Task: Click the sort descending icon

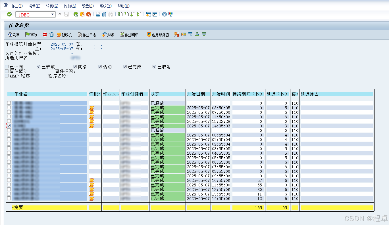Action: [x=204, y=34]
